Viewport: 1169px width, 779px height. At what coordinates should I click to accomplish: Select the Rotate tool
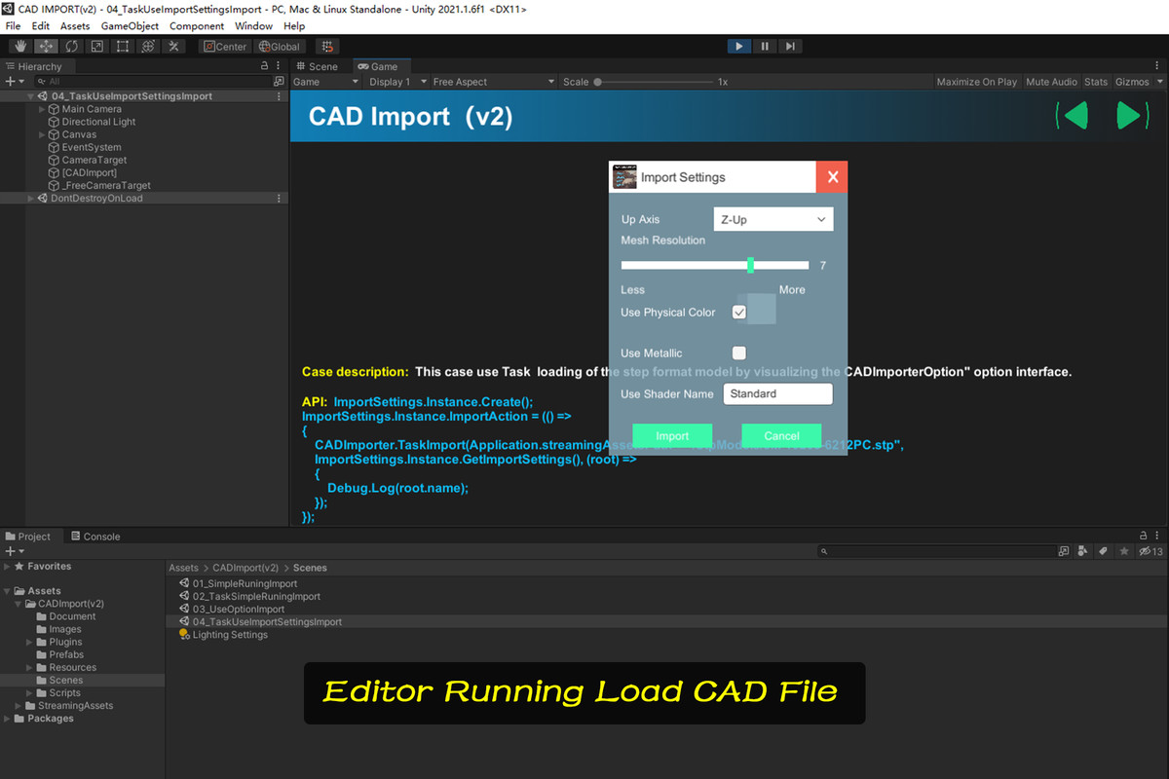71,46
